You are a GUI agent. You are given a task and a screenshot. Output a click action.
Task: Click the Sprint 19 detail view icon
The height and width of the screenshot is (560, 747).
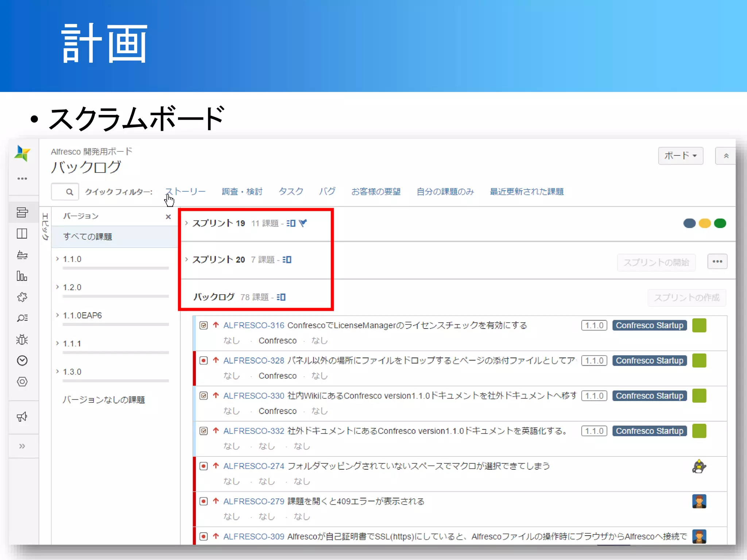(x=291, y=223)
